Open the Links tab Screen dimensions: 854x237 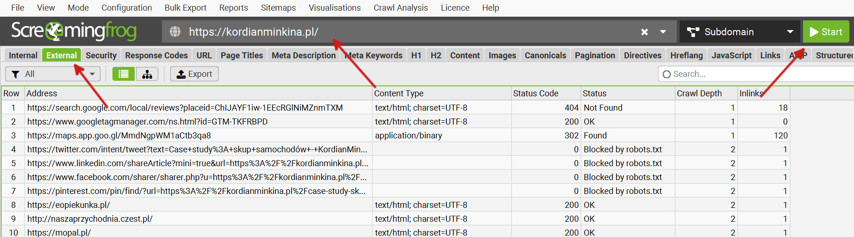(x=770, y=56)
